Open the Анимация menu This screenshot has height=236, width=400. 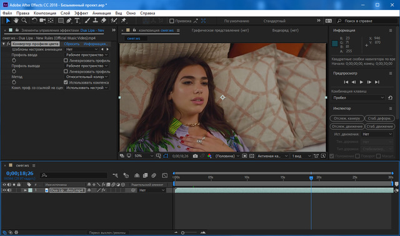(101, 13)
